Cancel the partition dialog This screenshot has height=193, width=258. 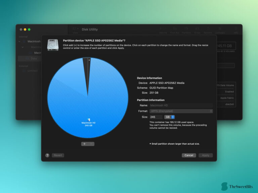pos(189,155)
